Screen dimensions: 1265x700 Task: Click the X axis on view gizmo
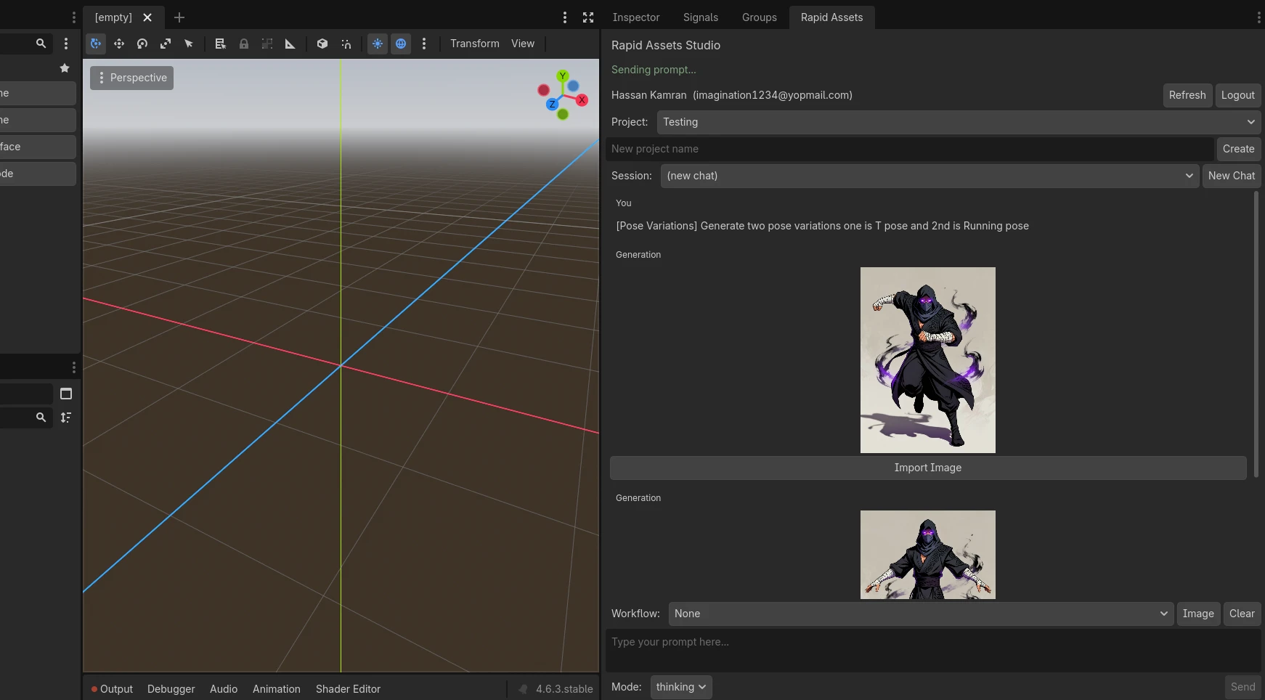coord(582,100)
